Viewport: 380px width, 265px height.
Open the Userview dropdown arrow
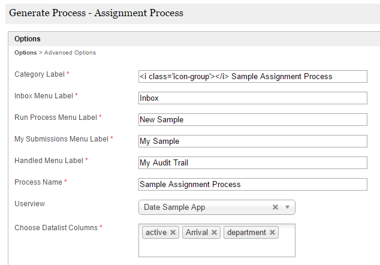point(288,207)
